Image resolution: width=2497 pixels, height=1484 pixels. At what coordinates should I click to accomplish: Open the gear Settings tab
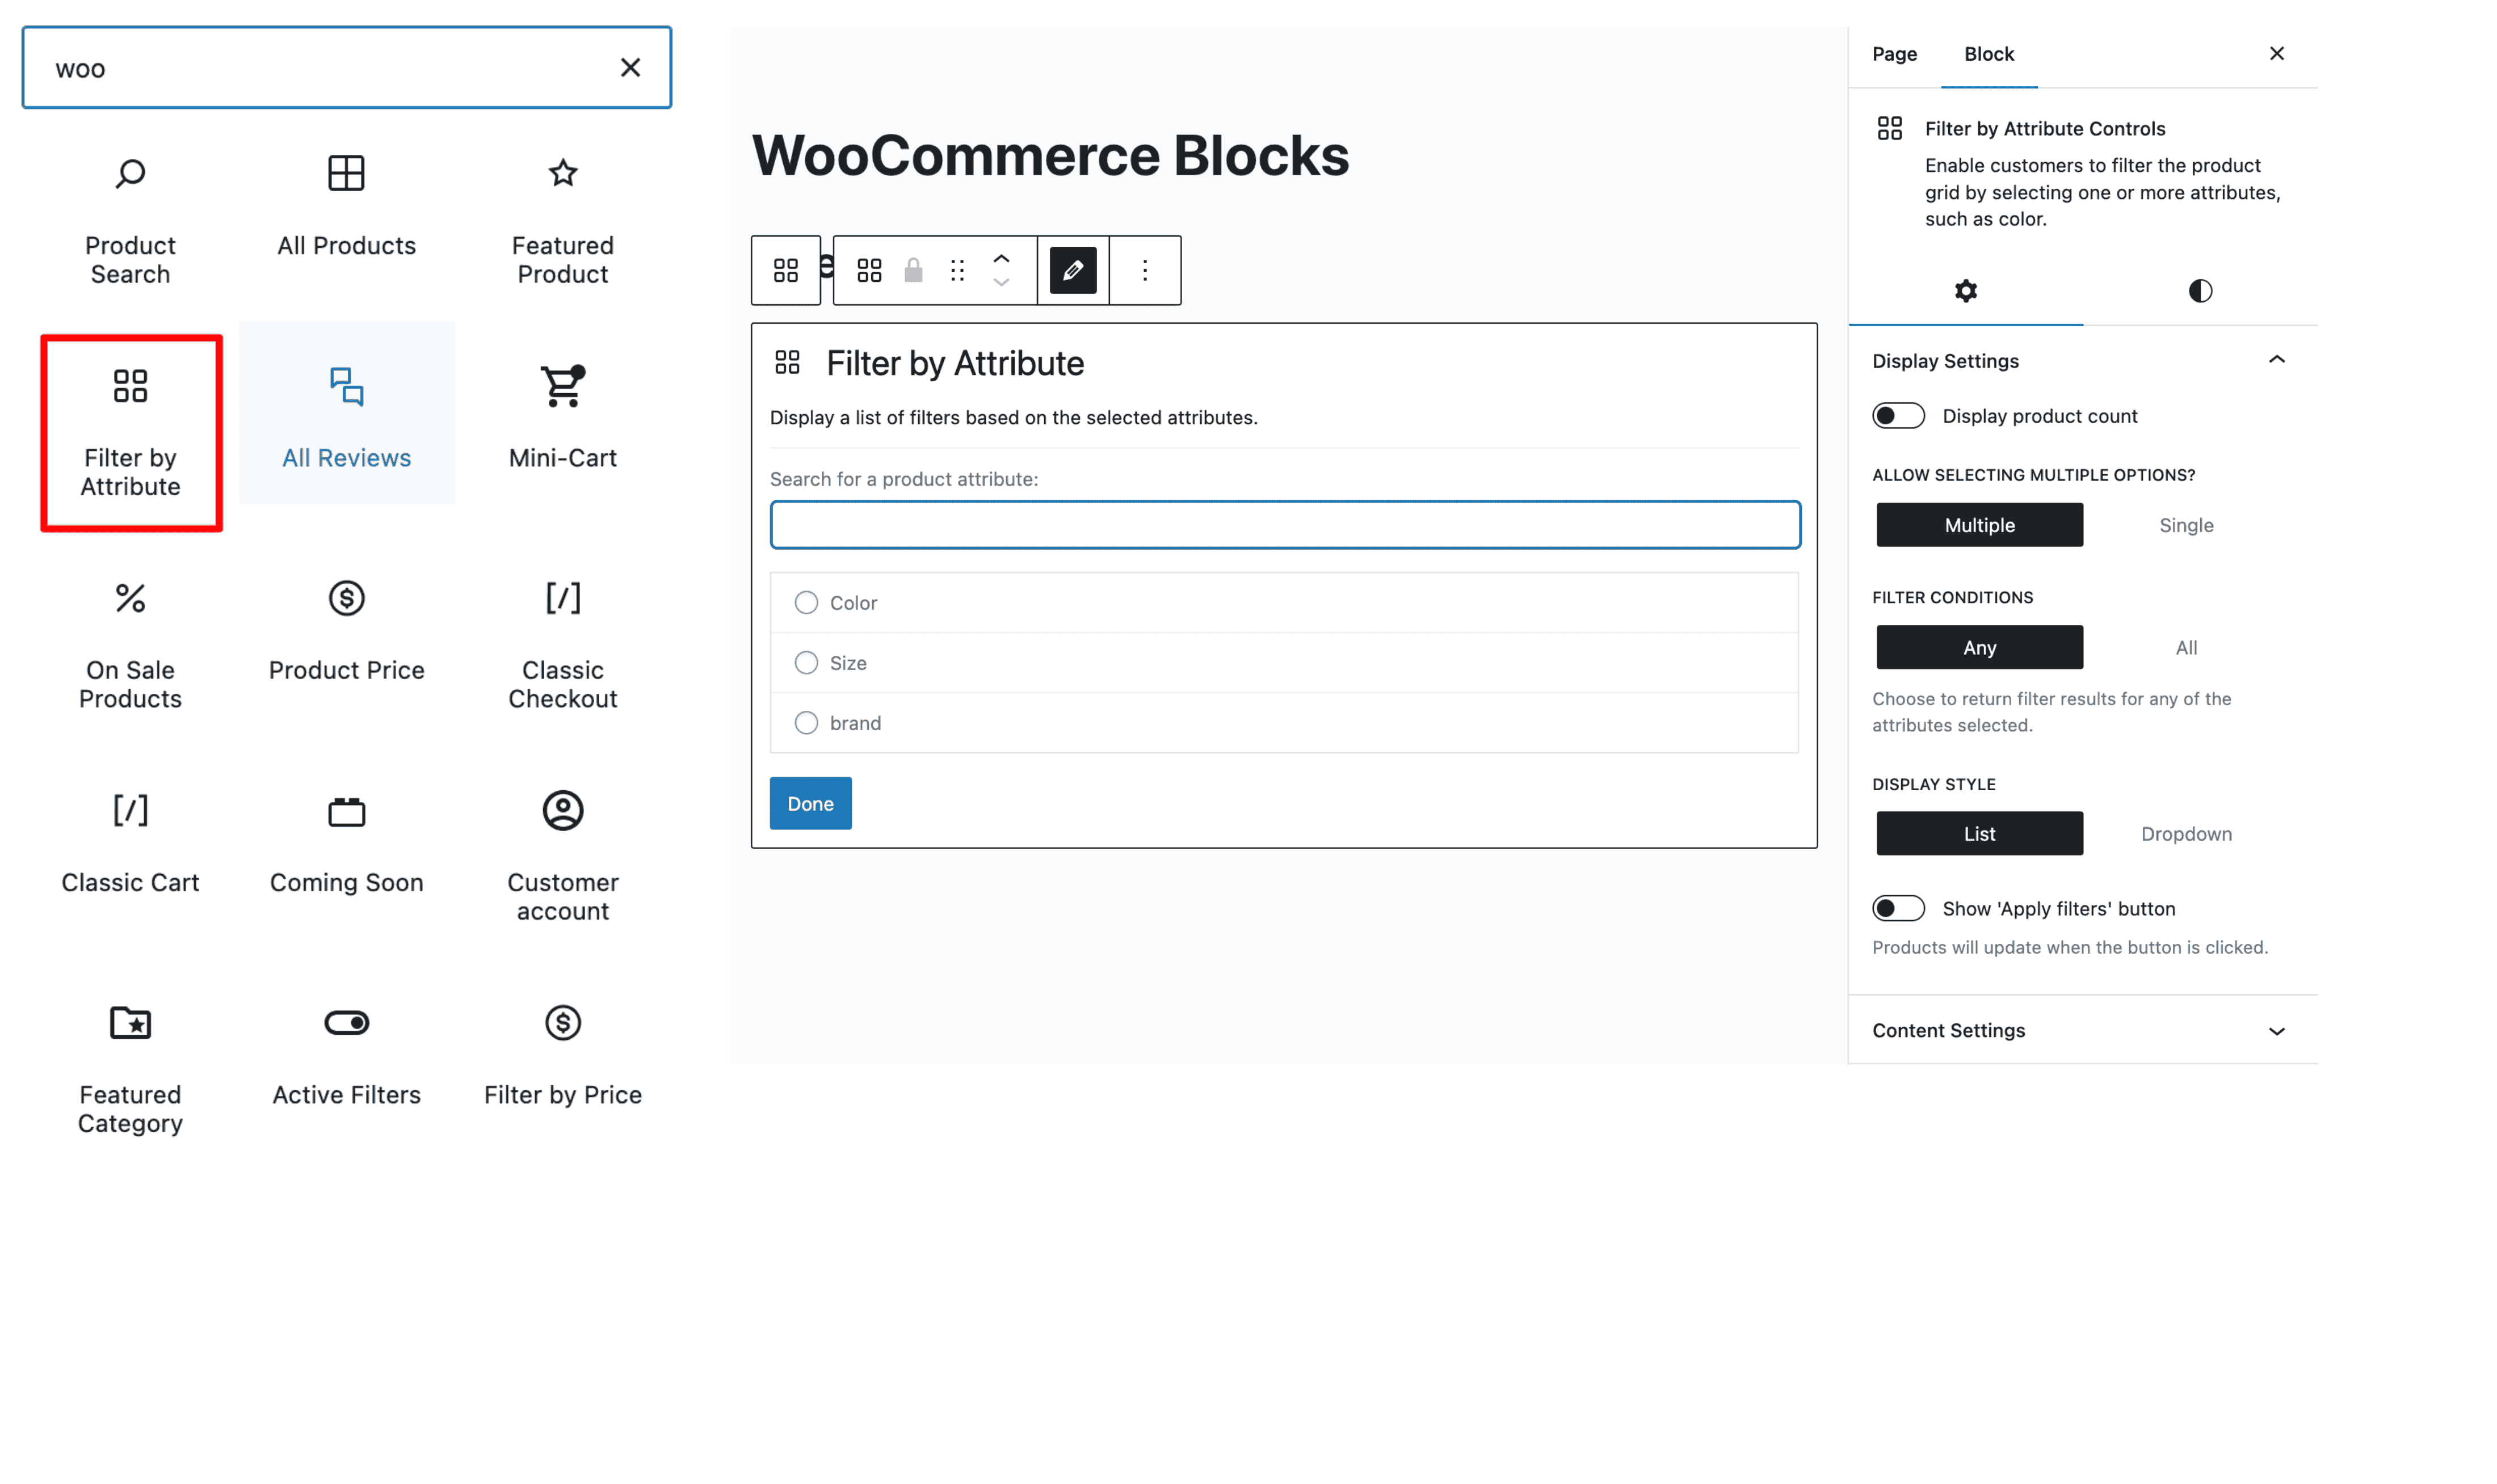(x=1965, y=291)
